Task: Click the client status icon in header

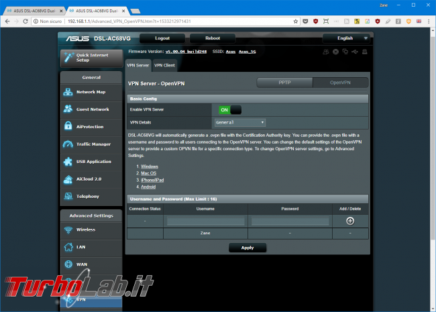Action: coord(325,52)
